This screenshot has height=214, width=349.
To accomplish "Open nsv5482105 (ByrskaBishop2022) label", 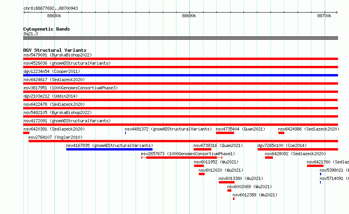I will [x=58, y=112].
